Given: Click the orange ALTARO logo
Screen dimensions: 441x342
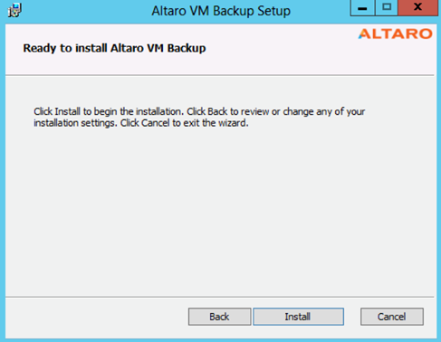Looking at the screenshot, I should 396,33.
